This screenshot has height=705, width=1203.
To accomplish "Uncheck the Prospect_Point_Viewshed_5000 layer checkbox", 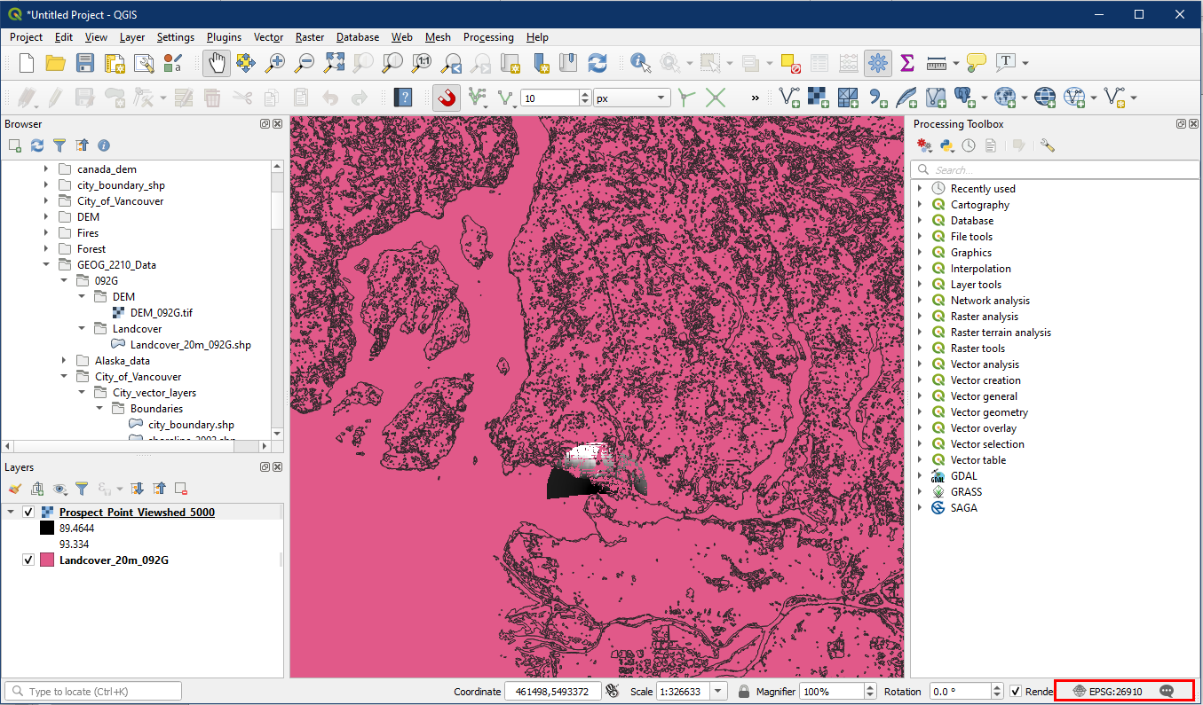I will [x=28, y=513].
